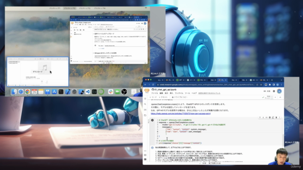Open Chrome three-dot menu in front window
303x170 pixels.
pyautogui.click(x=281, y=85)
